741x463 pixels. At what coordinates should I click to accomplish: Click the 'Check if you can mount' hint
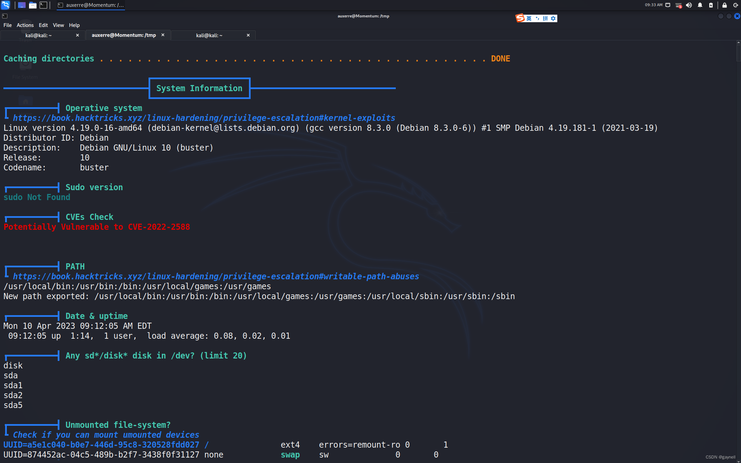point(106,435)
